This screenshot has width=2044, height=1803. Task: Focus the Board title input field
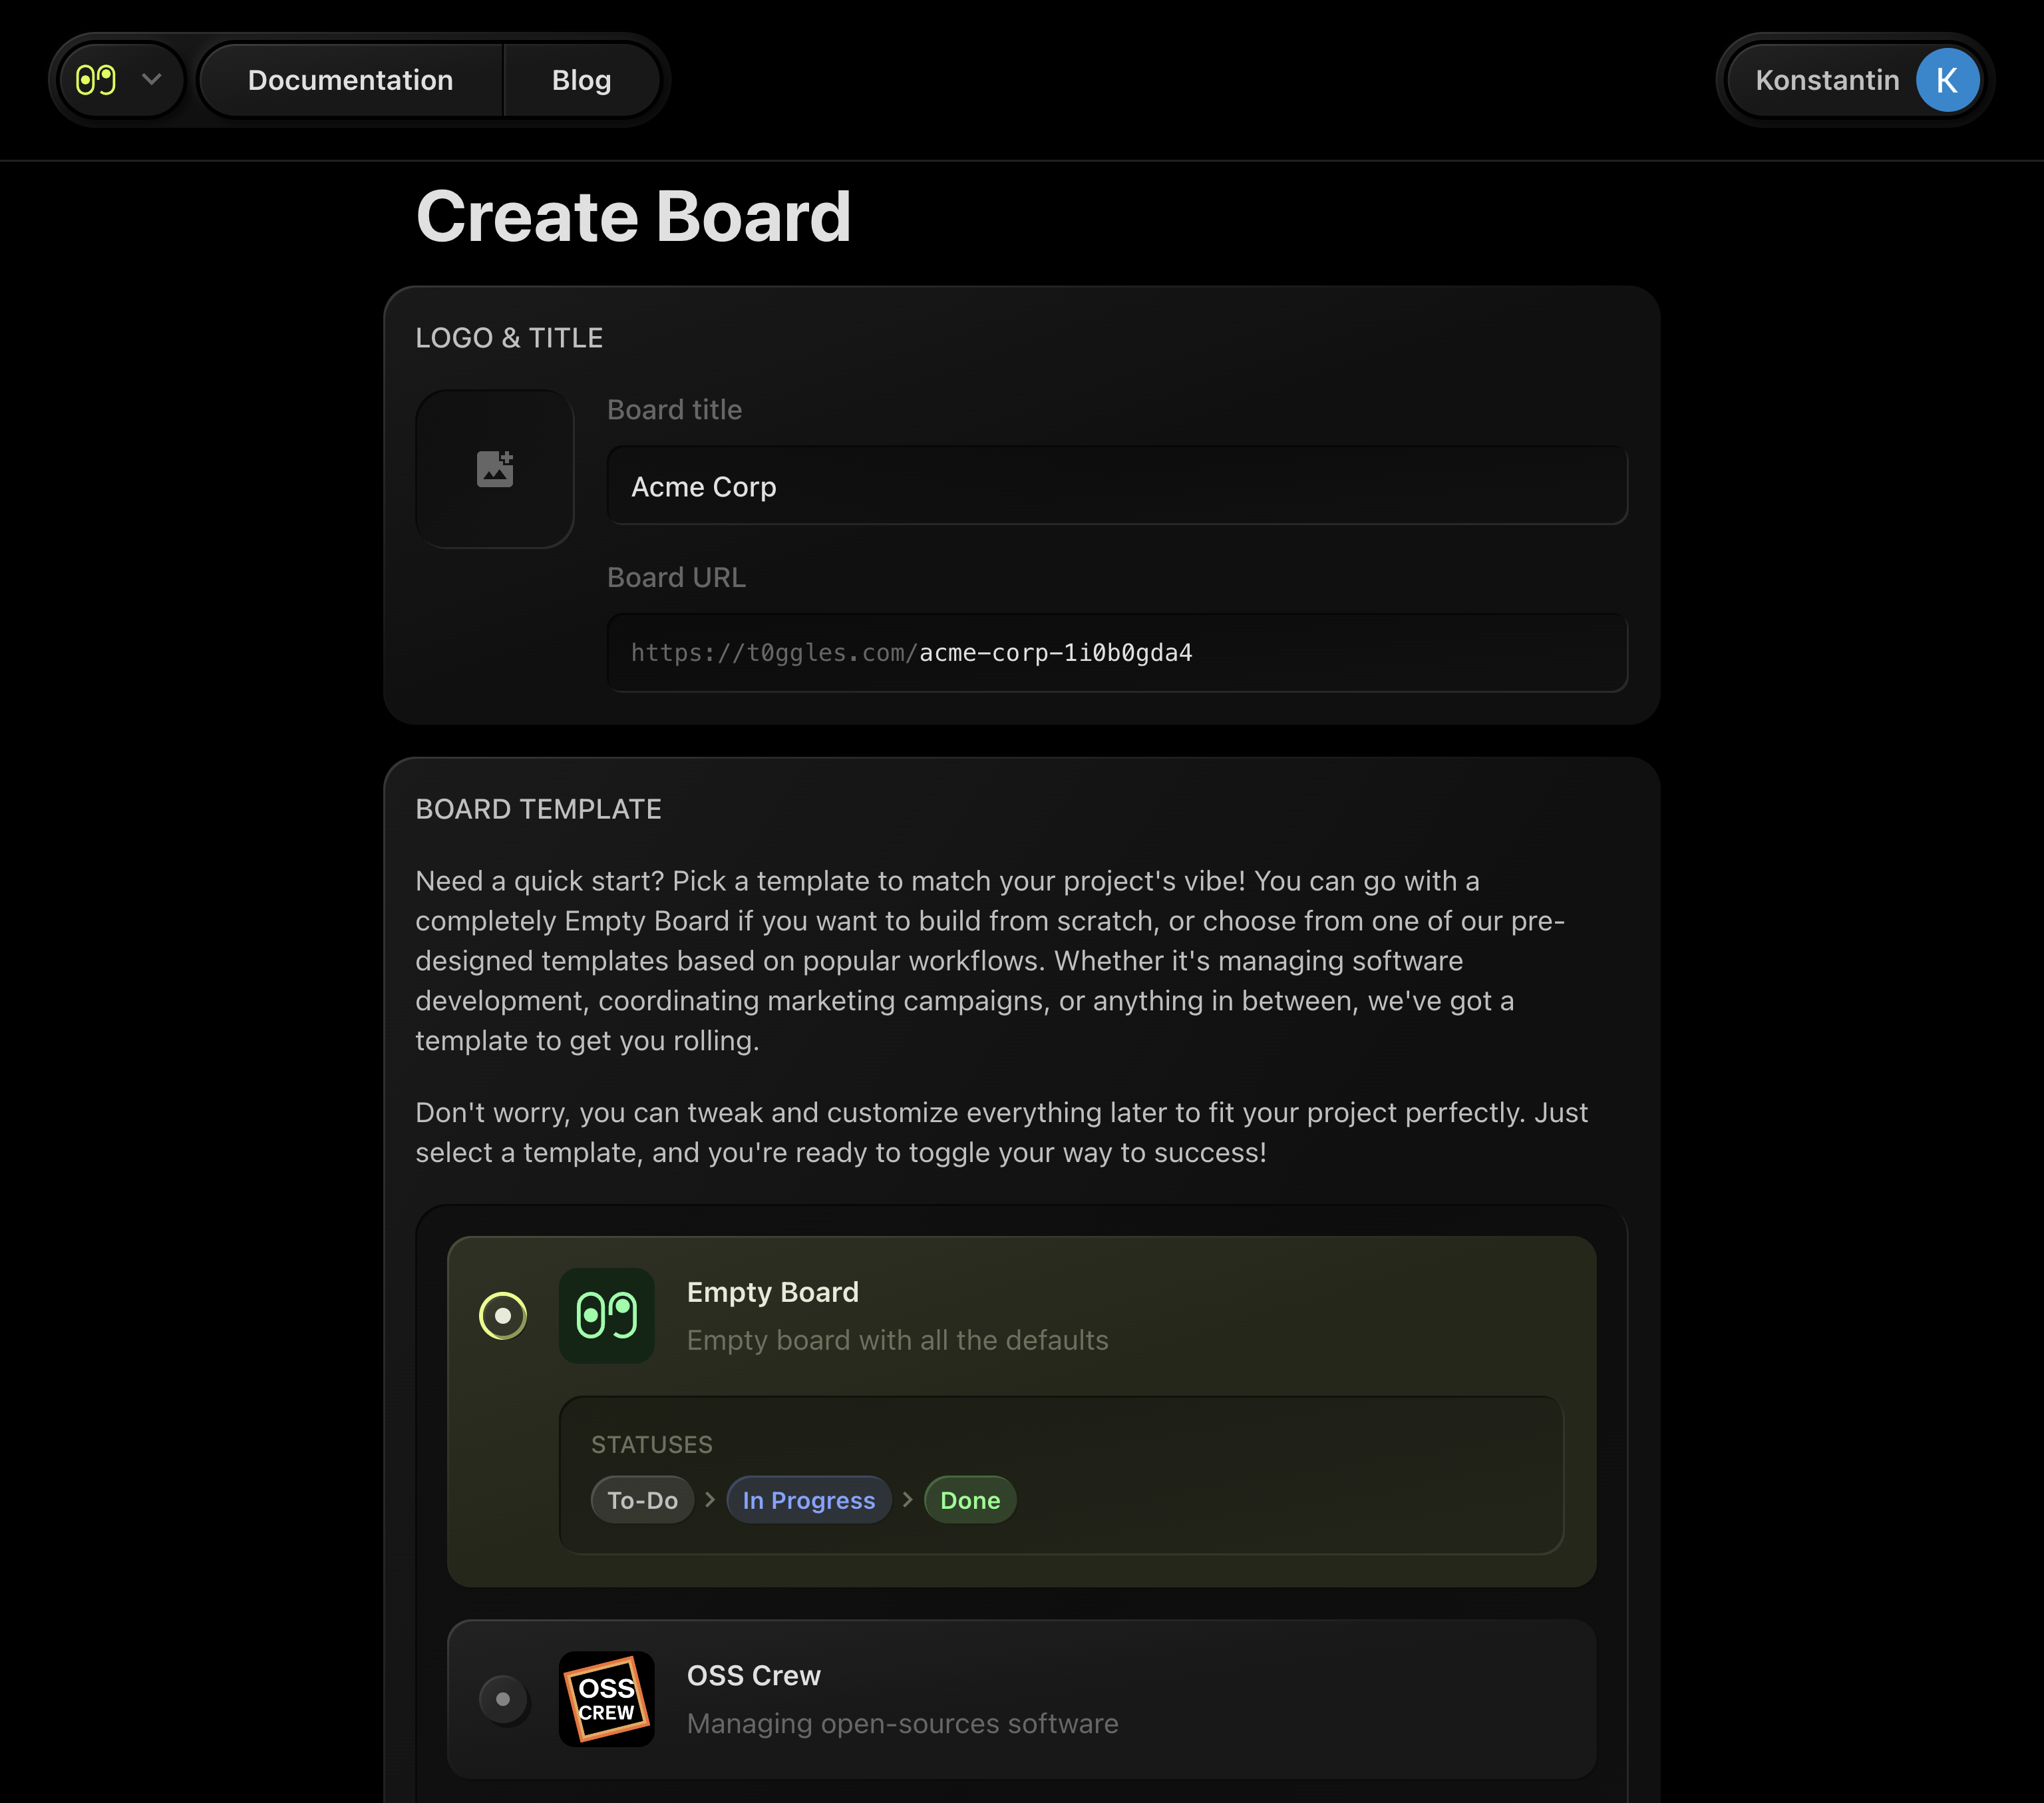pyautogui.click(x=1116, y=487)
